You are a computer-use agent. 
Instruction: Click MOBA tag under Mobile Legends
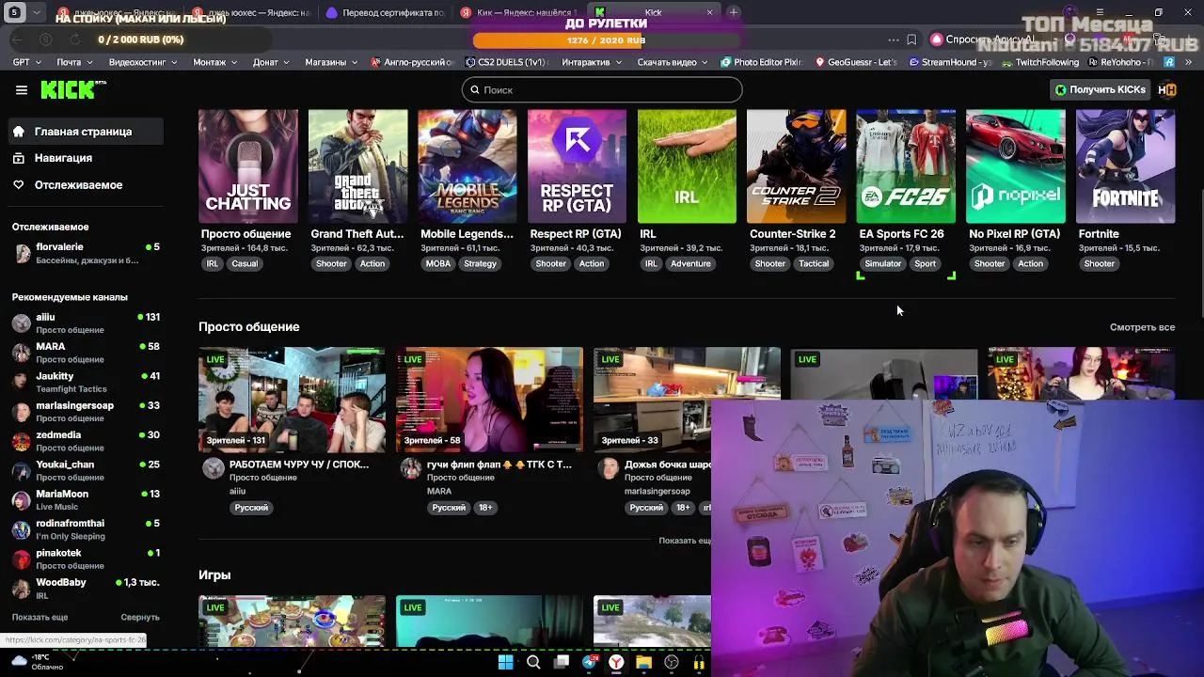pos(438,263)
